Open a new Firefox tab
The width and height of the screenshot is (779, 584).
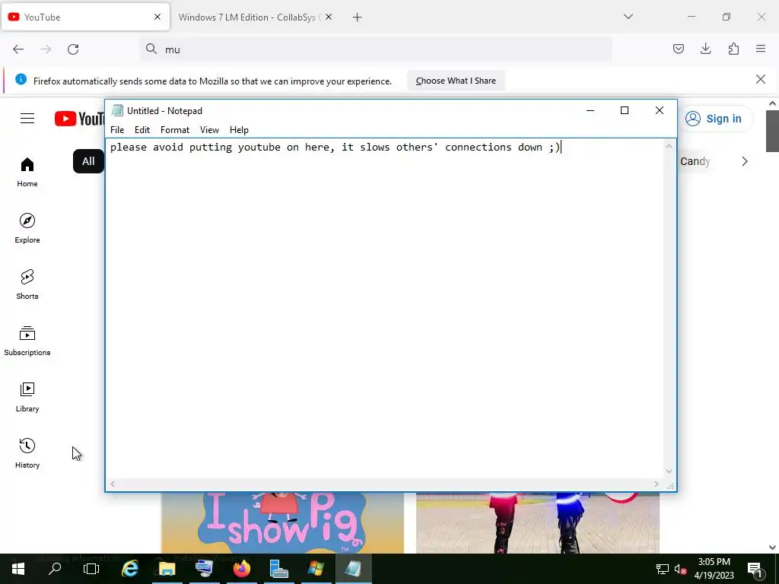pos(357,17)
